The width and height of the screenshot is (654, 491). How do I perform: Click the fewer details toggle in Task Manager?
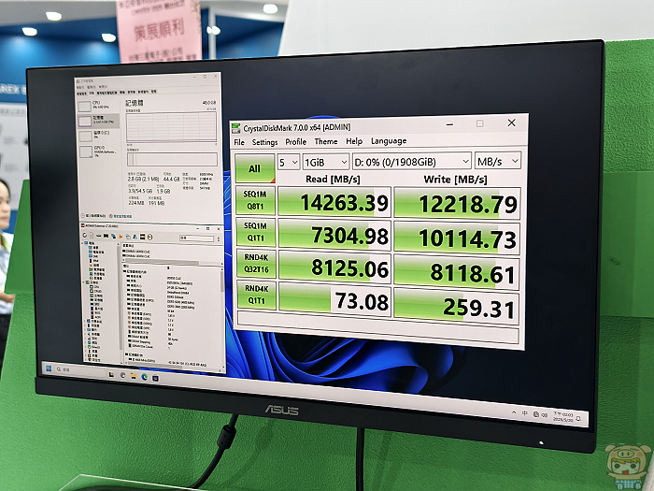pyautogui.click(x=93, y=216)
